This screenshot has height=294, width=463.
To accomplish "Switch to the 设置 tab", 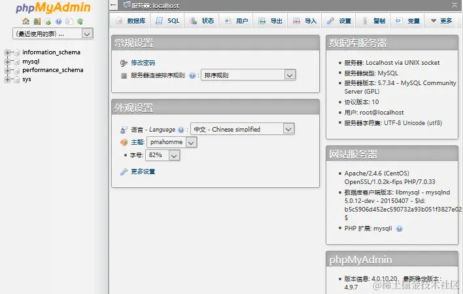I will click(338, 21).
